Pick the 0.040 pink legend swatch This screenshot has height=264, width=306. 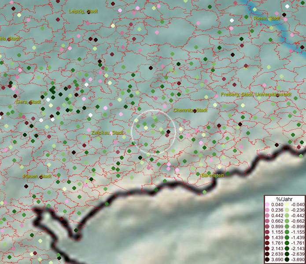point(267,205)
